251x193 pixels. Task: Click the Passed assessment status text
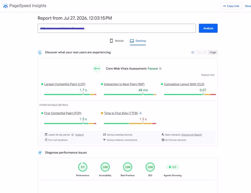pyautogui.click(x=152, y=69)
